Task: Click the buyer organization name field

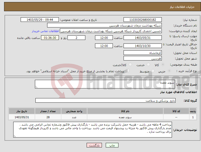Action: pos(104,25)
